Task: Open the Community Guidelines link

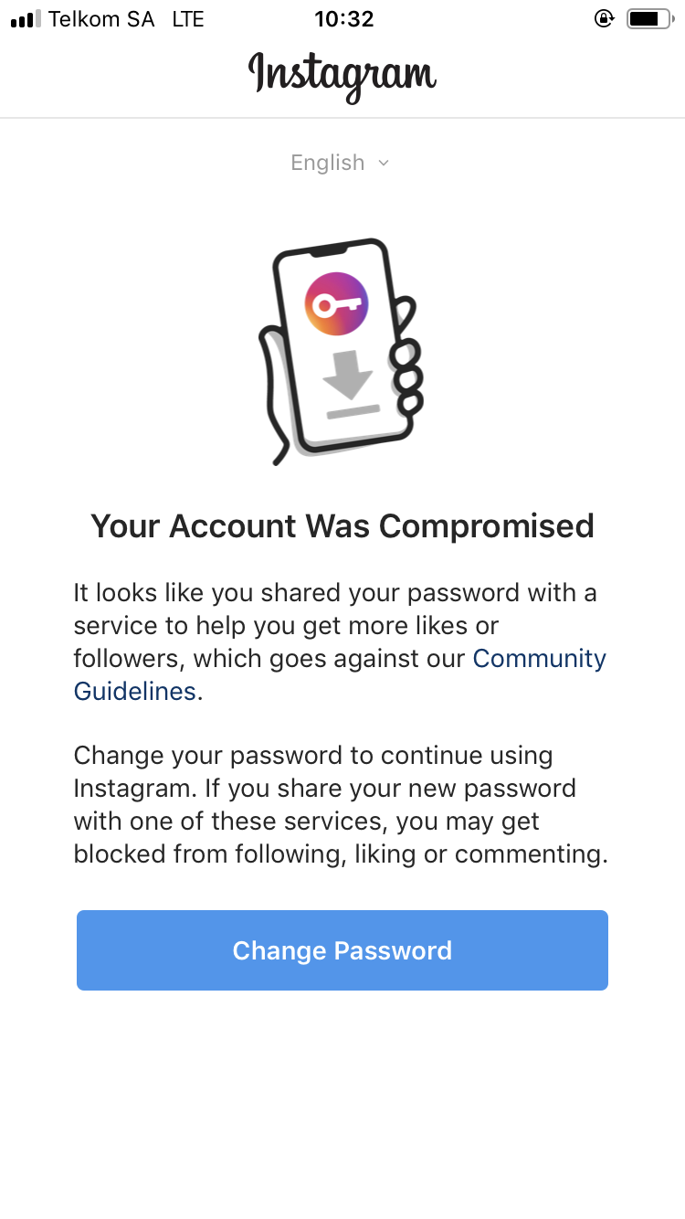Action: 539,659
